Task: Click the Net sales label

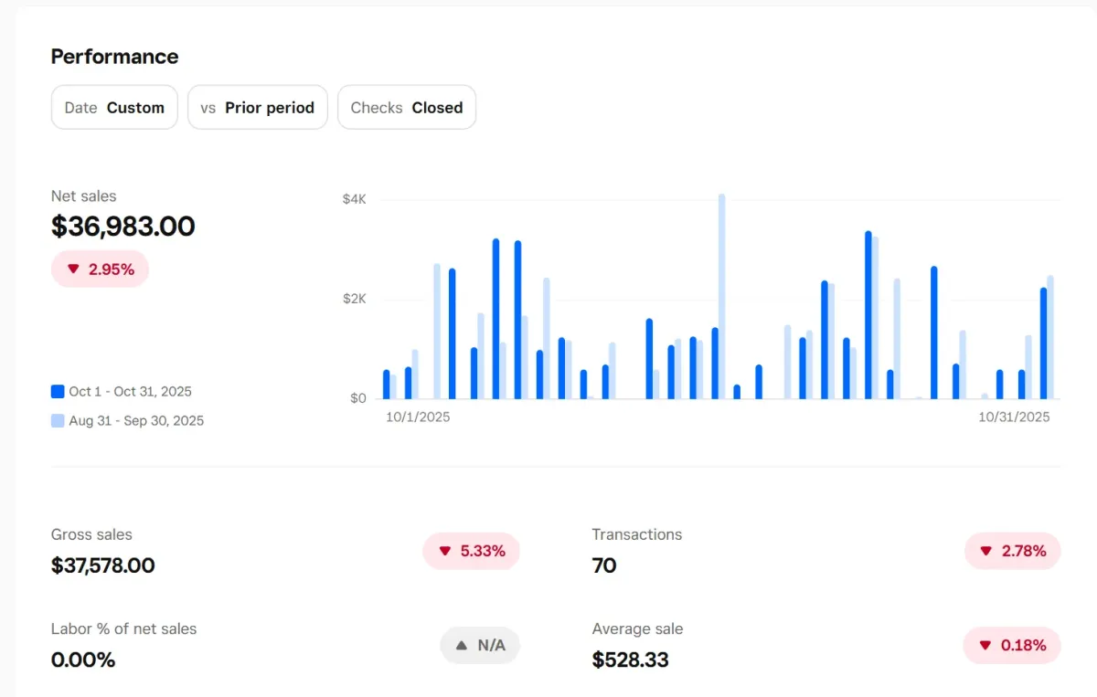Action: (84, 196)
